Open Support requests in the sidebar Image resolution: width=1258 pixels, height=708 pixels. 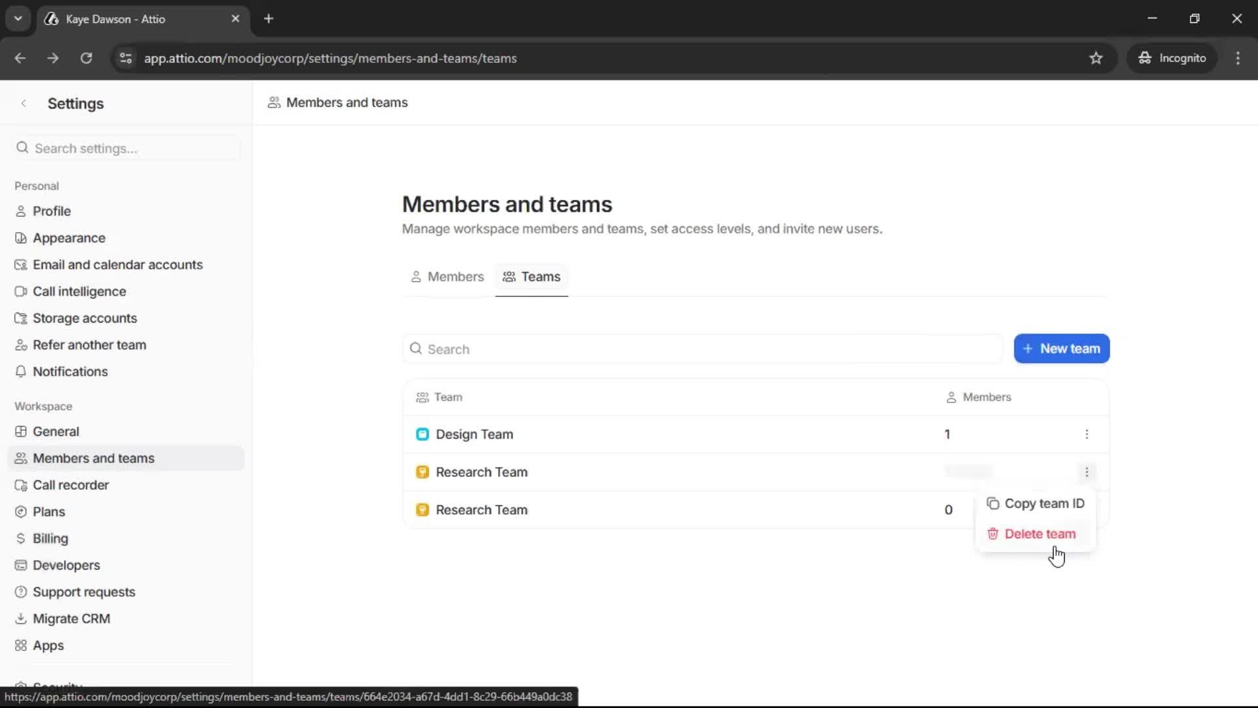[85, 592]
